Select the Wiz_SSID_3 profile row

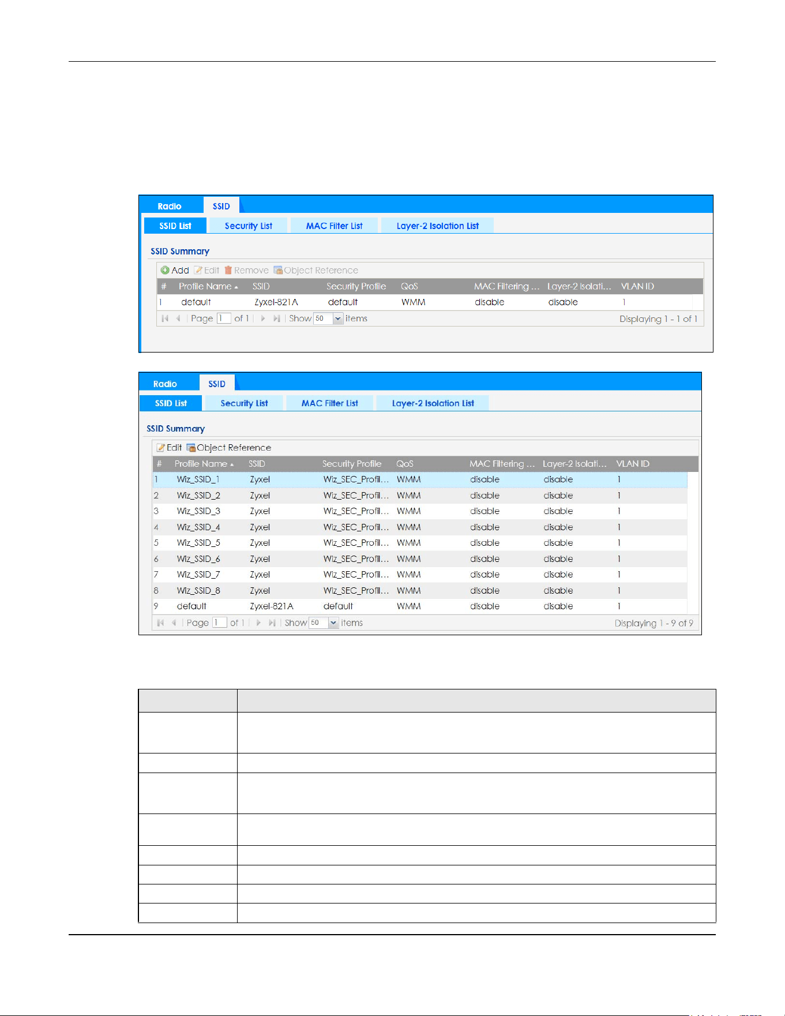pos(420,511)
